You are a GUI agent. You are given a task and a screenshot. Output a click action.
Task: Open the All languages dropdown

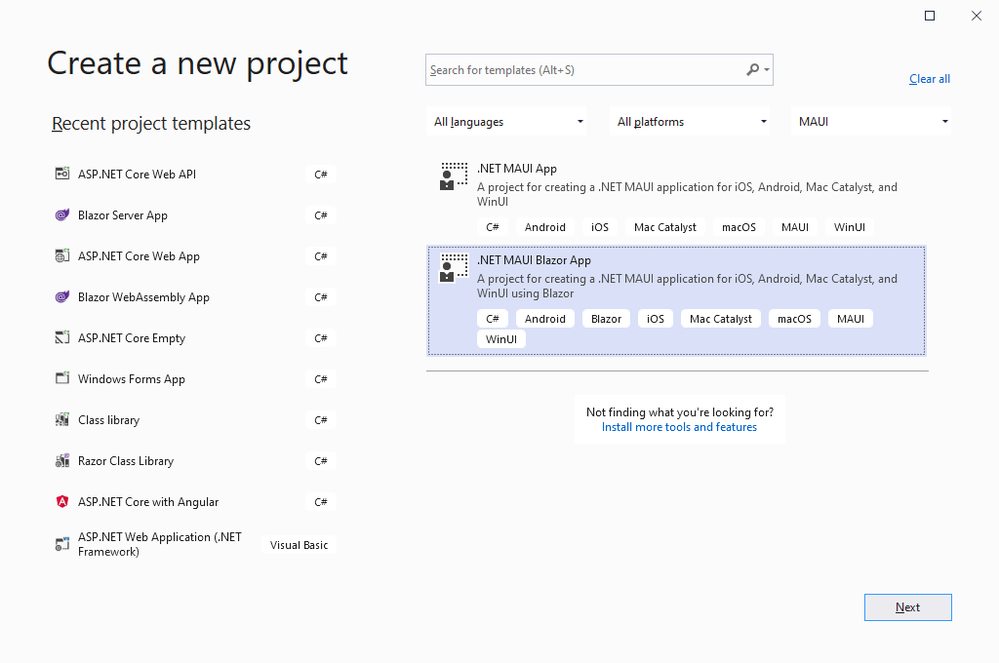point(507,121)
